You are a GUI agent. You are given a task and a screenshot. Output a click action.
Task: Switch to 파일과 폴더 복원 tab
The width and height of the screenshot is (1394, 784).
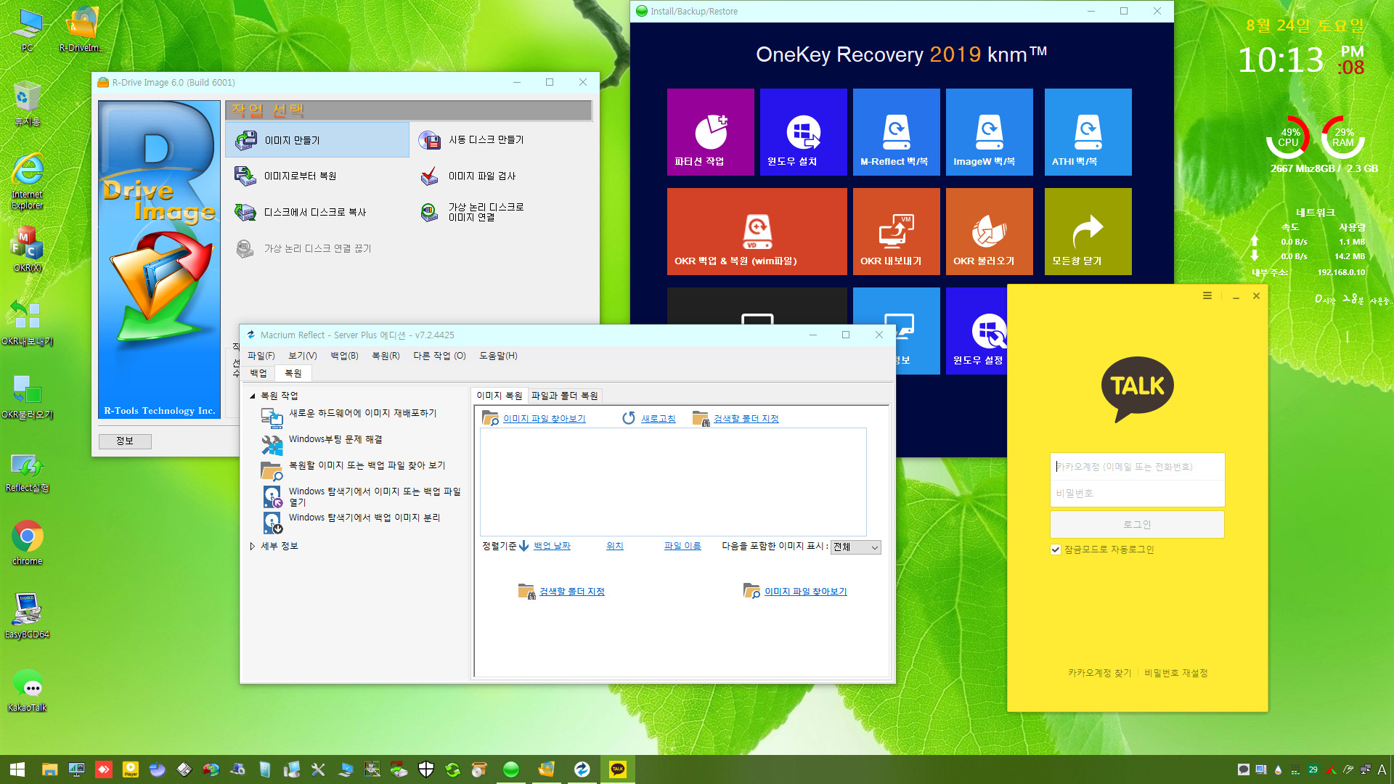[x=565, y=396]
